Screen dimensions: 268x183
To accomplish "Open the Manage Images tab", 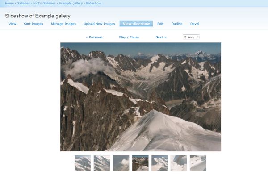I will click(x=63, y=24).
